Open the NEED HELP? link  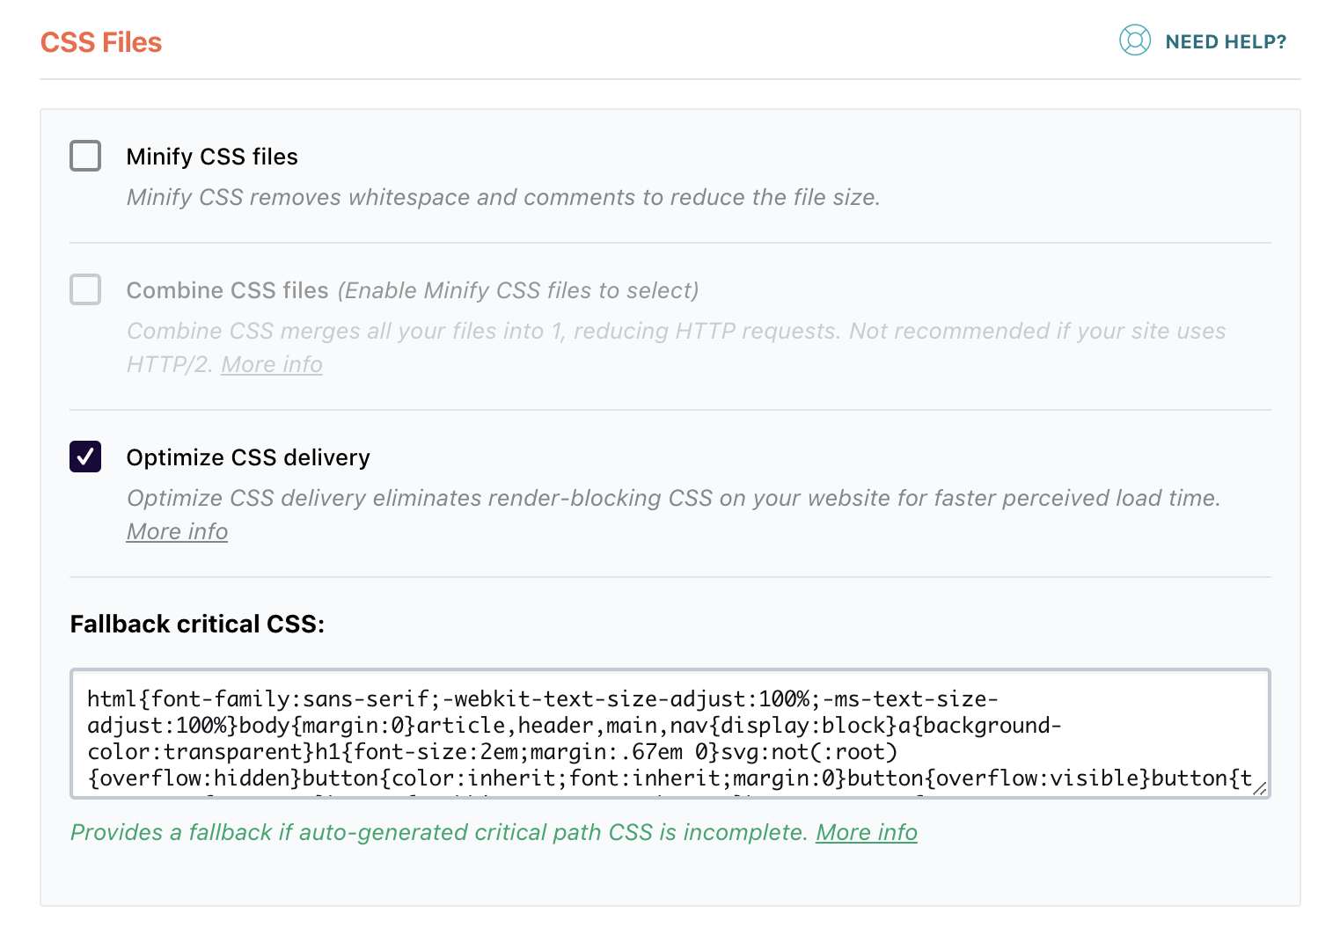pos(1226,41)
